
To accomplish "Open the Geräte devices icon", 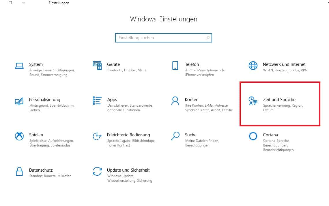I will point(97,66).
